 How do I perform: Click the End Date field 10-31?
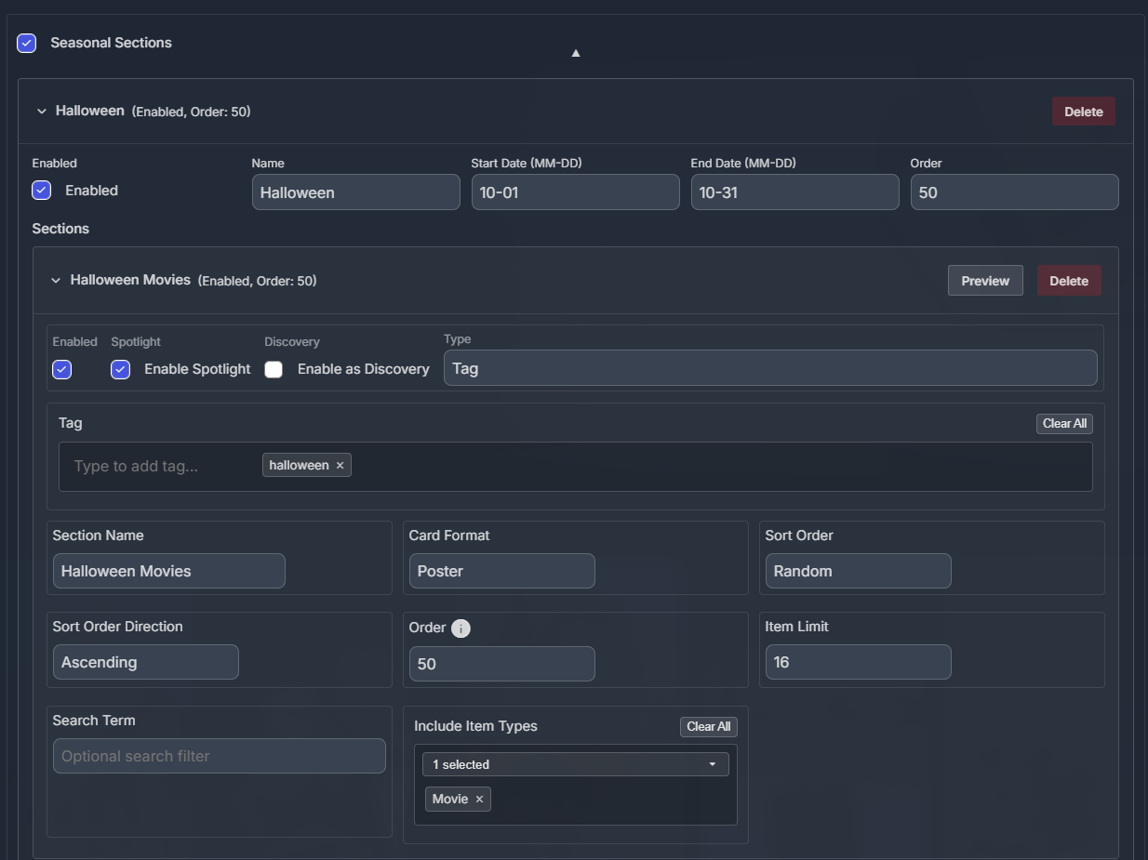[x=795, y=192]
